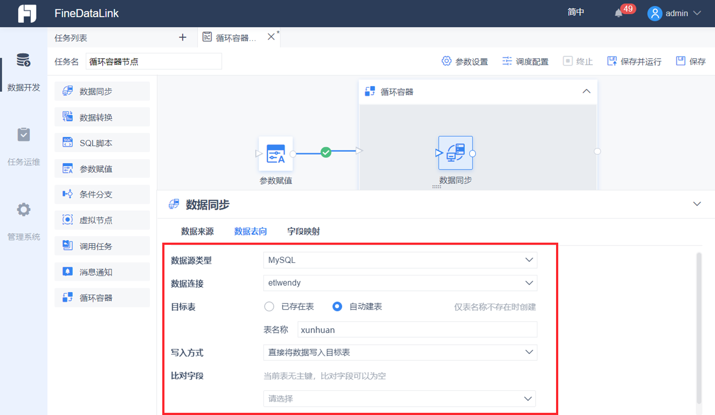Select the 数据同步 node in palette
715x415 pixels.
pyautogui.click(x=102, y=91)
